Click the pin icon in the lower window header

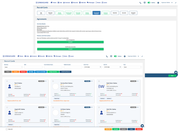point(142,56)
